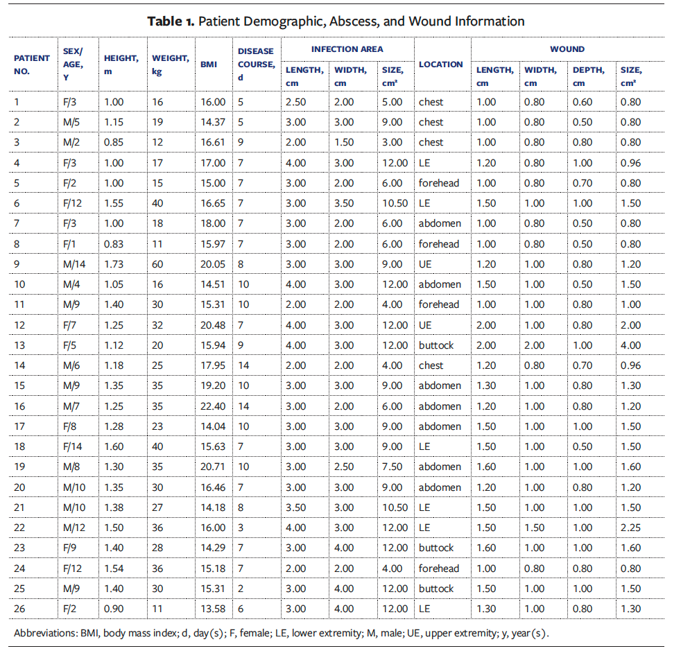This screenshot has height=651, width=681.
Task: Click the LOCATION column header
Action: (440, 64)
